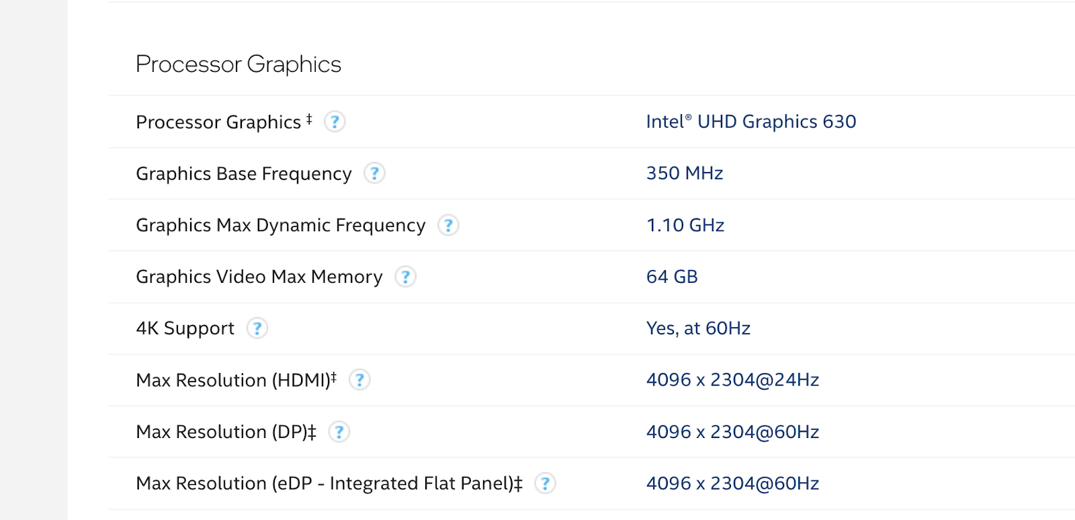Click help icon for Max Resolution (HDMI)
This screenshot has height=520, width=1075.
359,380
